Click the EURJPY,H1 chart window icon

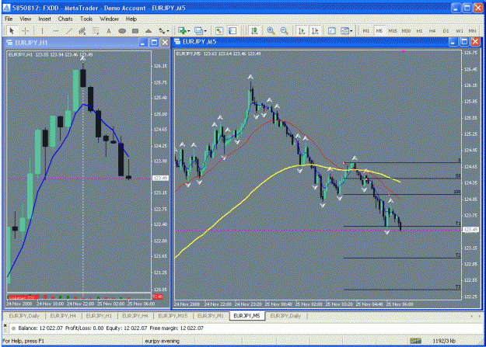(x=9, y=43)
